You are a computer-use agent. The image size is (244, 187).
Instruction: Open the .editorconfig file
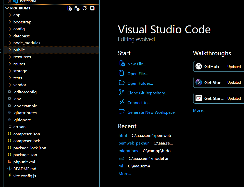52,92
